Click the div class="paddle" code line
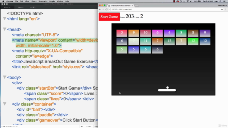 pyautogui.click(x=42, y=115)
